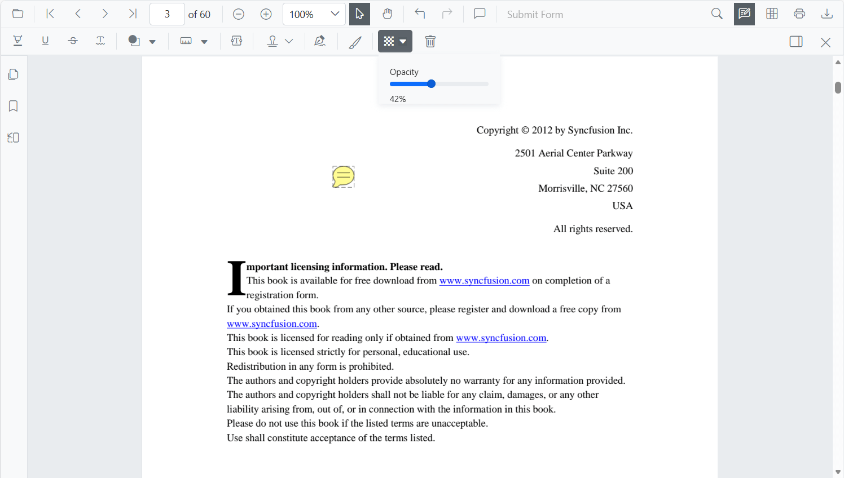The height and width of the screenshot is (478, 844).
Task: Open the Bookmarks panel in the sidebar
Action: pyautogui.click(x=13, y=105)
